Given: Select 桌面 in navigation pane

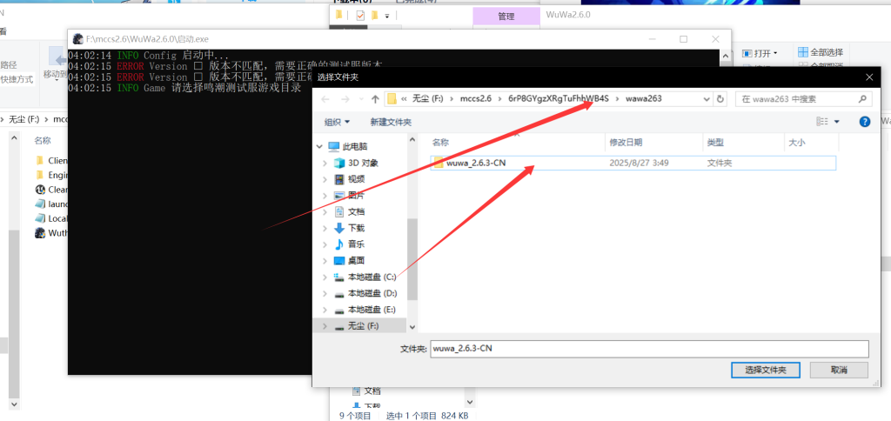Looking at the screenshot, I should pos(356,261).
